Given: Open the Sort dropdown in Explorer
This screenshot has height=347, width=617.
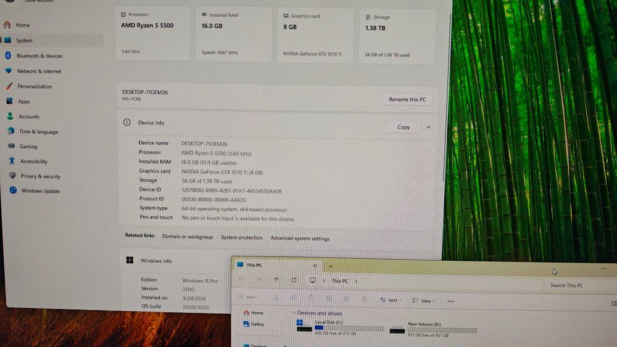Looking at the screenshot, I should click(x=391, y=300).
